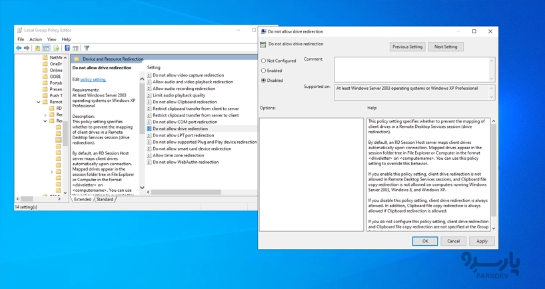Collapse the Remot tree folder
Screen dimensions: 545x289
(x=38, y=102)
